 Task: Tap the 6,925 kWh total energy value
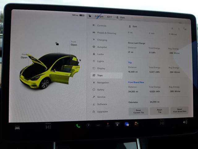[155, 91]
